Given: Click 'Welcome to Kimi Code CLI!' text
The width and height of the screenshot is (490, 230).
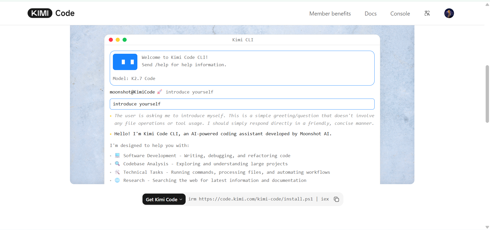Looking at the screenshot, I should [175, 57].
